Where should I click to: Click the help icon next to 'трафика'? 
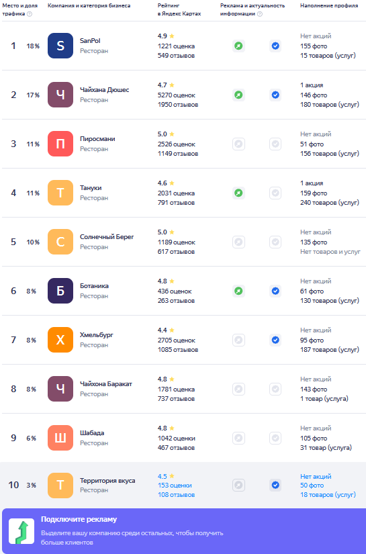(30, 14)
